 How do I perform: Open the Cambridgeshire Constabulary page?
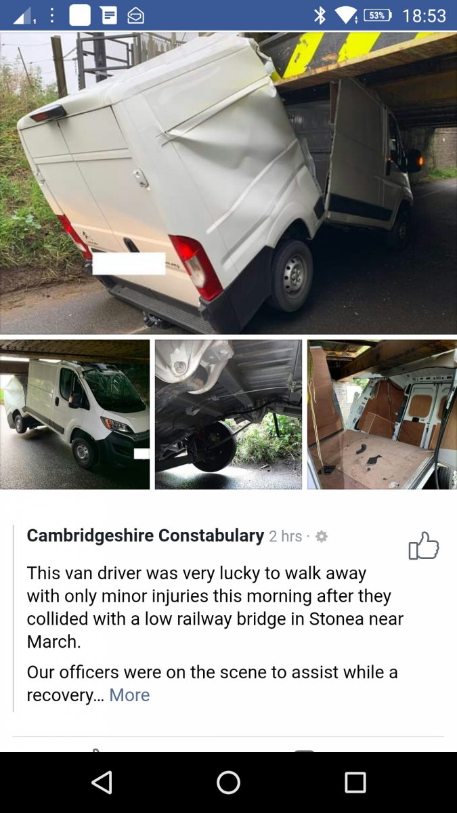tap(146, 535)
